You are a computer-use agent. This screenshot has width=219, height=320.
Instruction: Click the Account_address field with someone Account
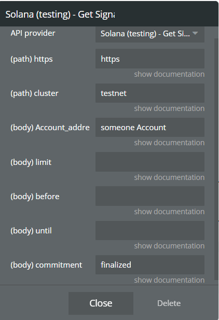150,128
